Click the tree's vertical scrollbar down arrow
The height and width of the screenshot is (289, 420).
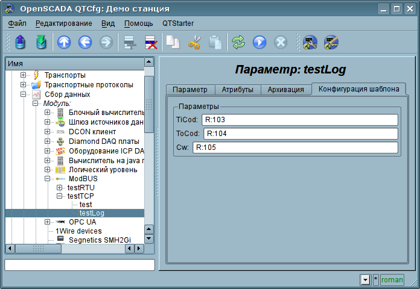point(149,239)
